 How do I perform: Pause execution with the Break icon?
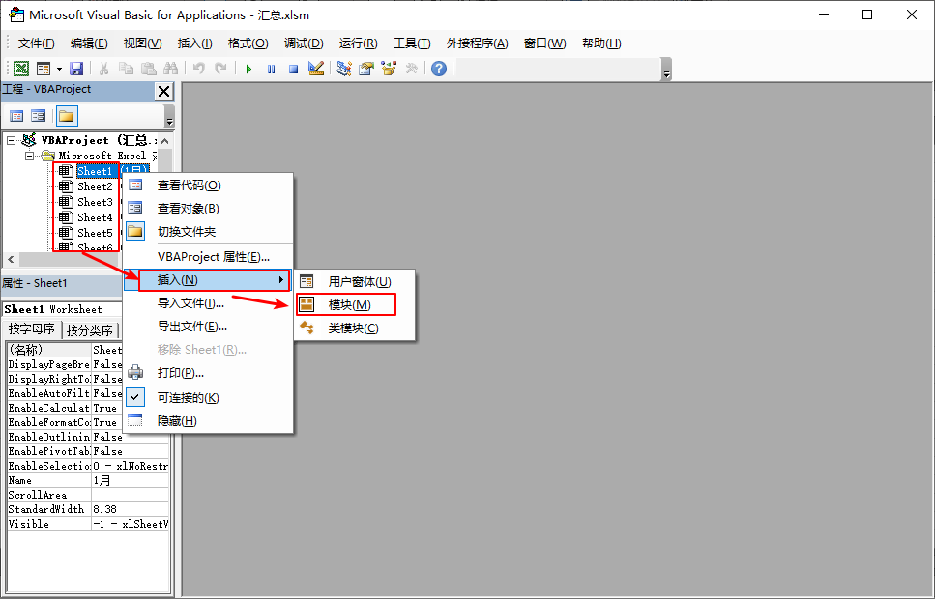click(x=272, y=70)
